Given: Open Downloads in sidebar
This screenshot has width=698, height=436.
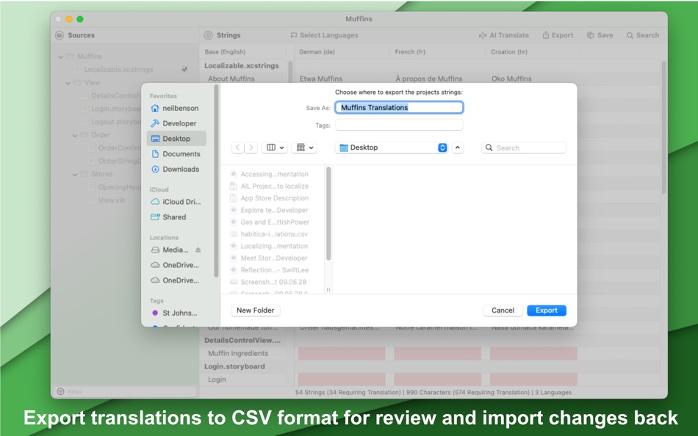Looking at the screenshot, I should (x=176, y=169).
